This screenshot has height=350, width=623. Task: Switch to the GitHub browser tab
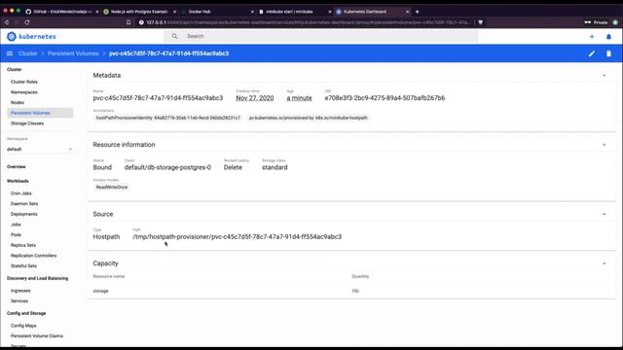click(61, 12)
